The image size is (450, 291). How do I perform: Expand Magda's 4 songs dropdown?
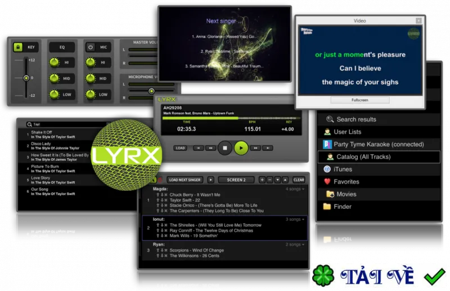pyautogui.click(x=295, y=189)
